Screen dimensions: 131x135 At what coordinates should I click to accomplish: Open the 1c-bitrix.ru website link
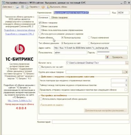tap(20, 100)
